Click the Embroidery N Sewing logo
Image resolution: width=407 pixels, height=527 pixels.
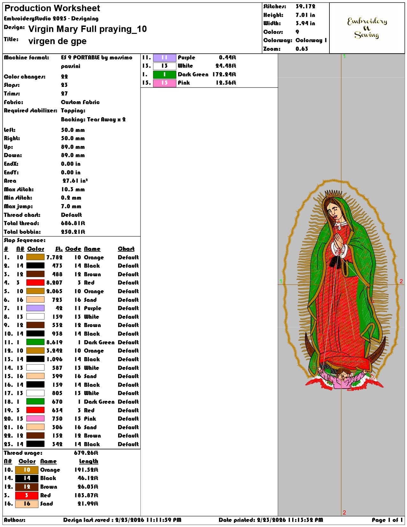point(367,28)
